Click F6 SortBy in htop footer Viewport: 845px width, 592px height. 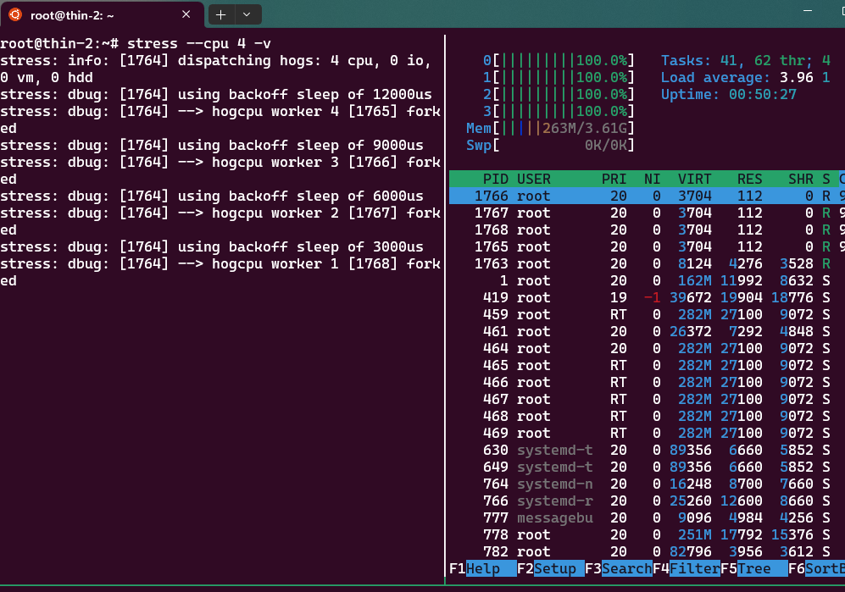[x=816, y=568]
